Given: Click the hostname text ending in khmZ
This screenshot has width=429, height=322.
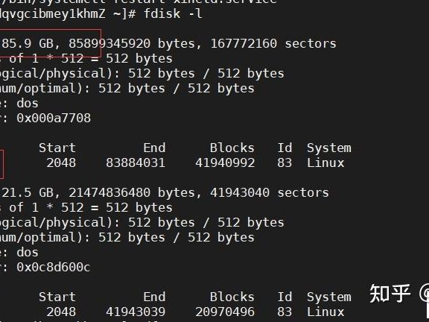Looking at the screenshot, I should (x=53, y=13).
